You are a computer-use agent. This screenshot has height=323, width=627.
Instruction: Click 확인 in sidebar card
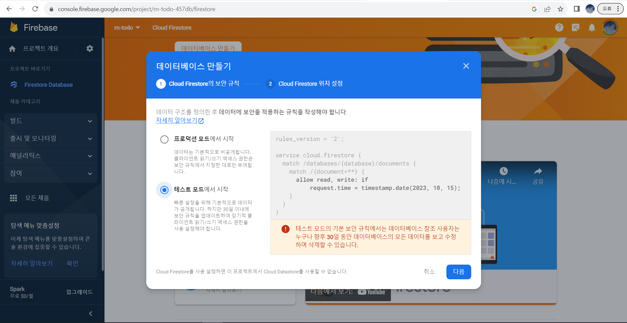coord(72,263)
